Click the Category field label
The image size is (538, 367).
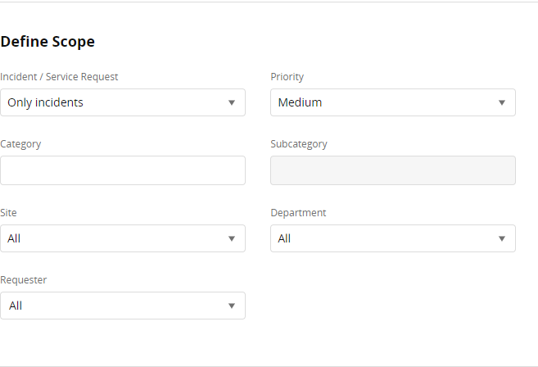pos(20,144)
